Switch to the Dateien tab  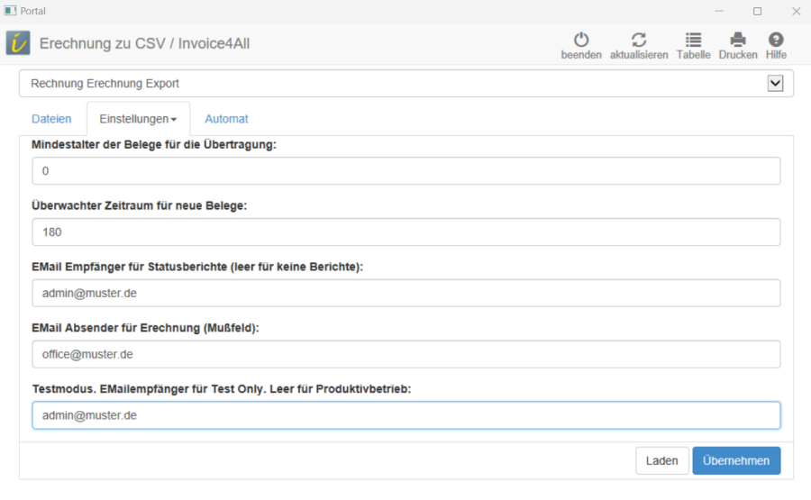51,119
